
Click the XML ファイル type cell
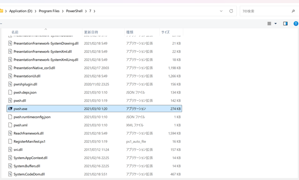point(135,125)
